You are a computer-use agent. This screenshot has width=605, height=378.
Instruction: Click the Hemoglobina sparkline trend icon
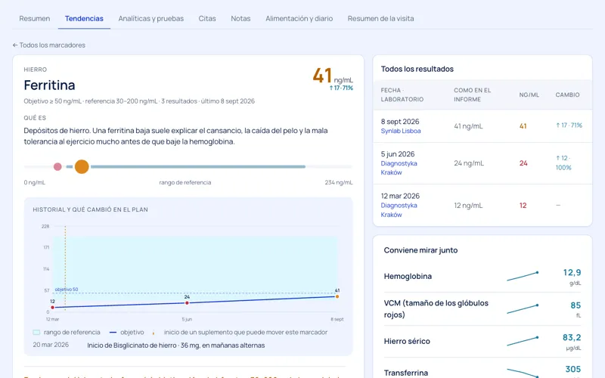pos(523,276)
